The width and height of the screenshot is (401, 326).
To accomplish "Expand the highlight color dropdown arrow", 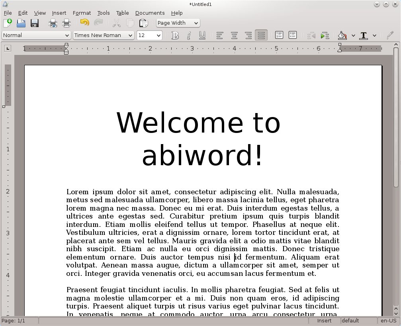I will pos(353,35).
